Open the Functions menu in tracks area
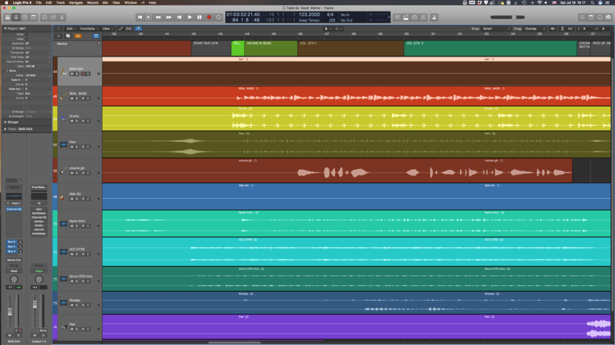This screenshot has height=345, width=615. (89, 28)
